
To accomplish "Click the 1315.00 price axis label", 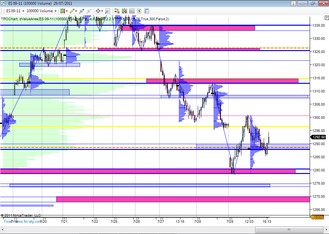I will [x=319, y=78].
